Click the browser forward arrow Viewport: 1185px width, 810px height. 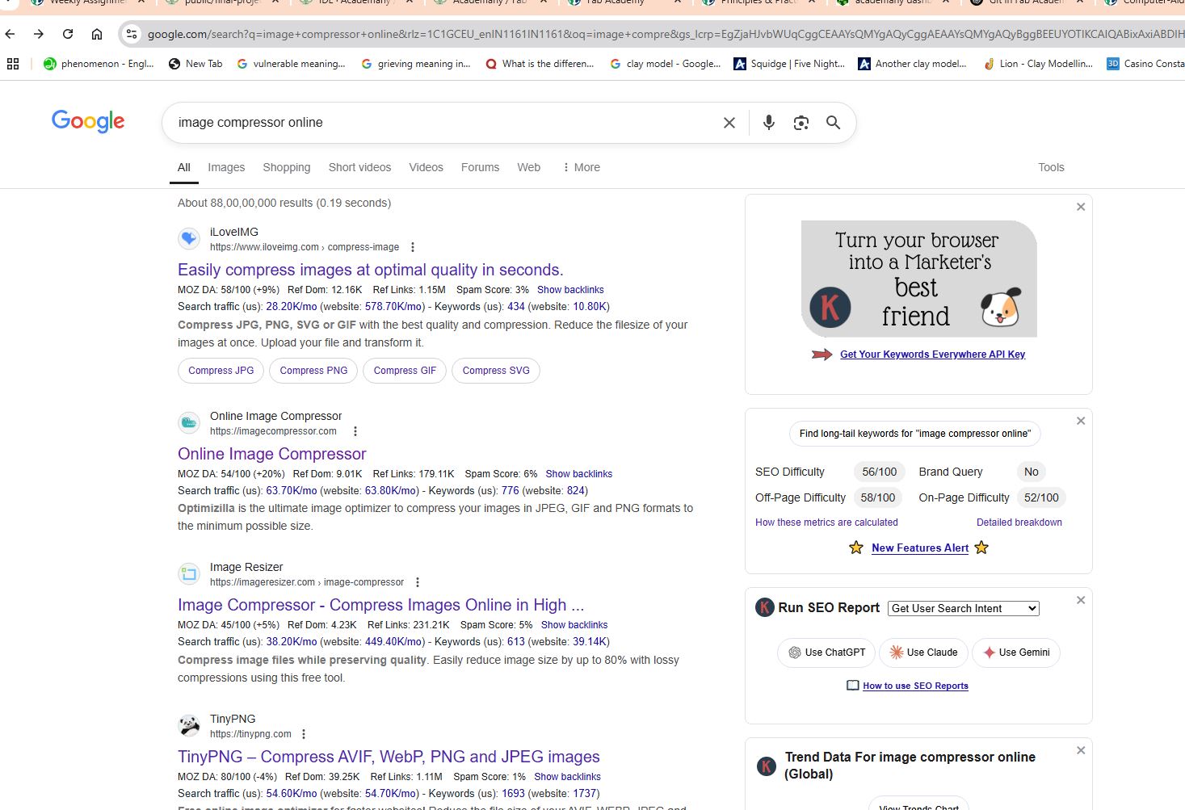[x=38, y=34]
